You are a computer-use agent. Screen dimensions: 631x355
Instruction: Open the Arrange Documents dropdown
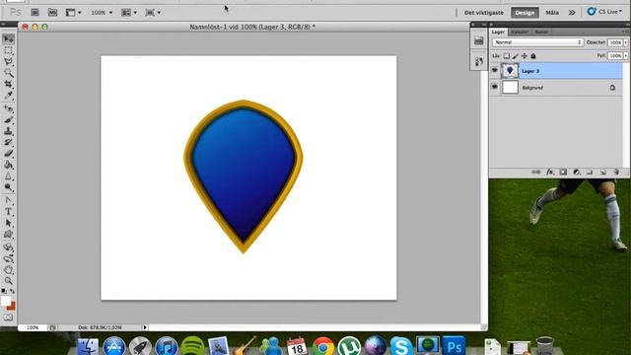pyautogui.click(x=129, y=13)
